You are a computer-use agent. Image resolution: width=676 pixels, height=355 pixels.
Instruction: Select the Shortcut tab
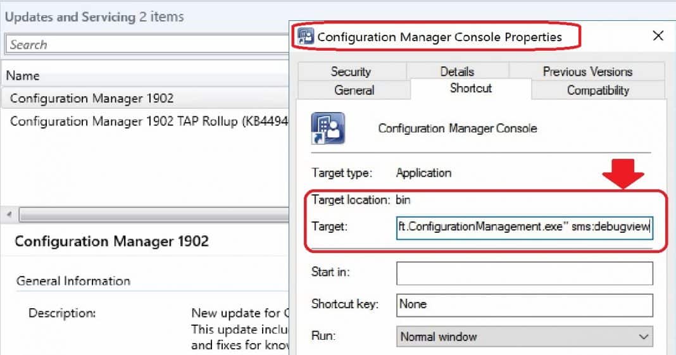pyautogui.click(x=471, y=89)
